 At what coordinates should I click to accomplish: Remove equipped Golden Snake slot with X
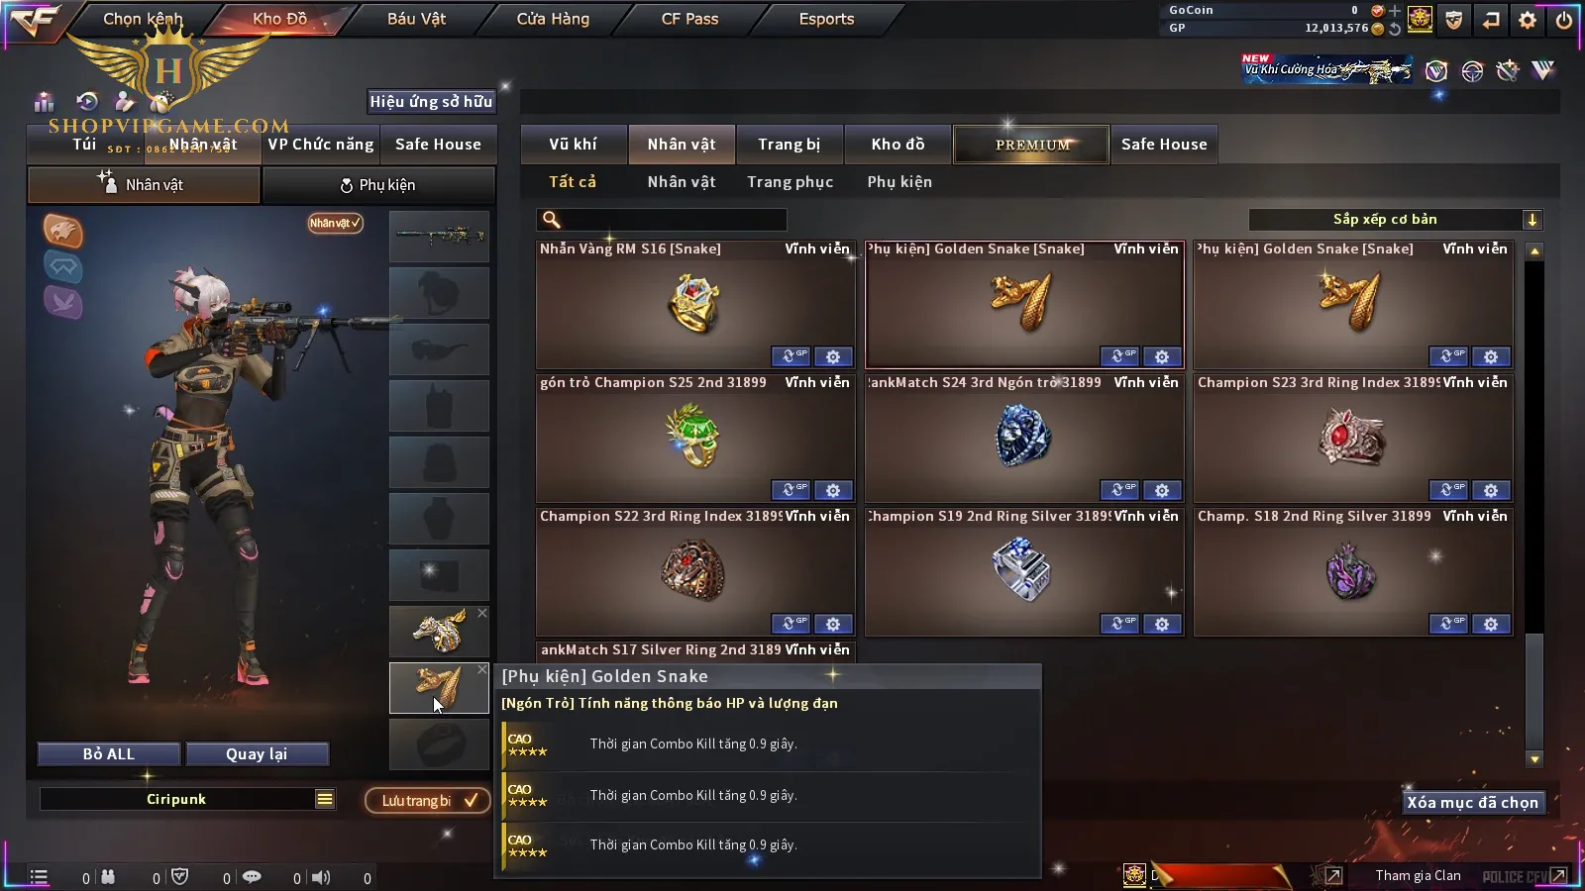click(482, 670)
